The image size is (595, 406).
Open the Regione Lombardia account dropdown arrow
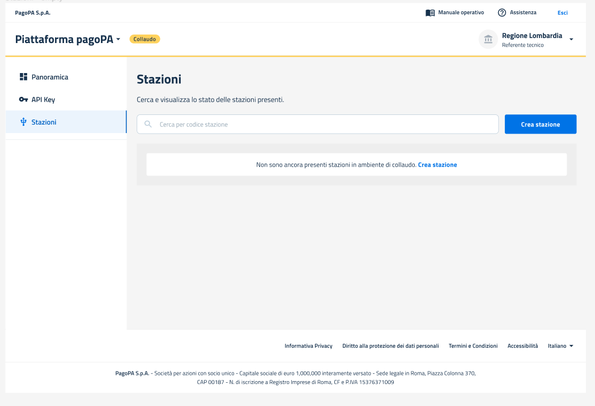(x=571, y=40)
